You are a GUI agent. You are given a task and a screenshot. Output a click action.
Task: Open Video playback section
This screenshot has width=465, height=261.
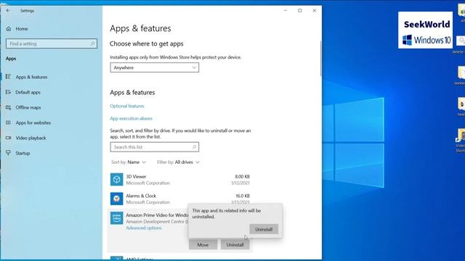(x=31, y=138)
